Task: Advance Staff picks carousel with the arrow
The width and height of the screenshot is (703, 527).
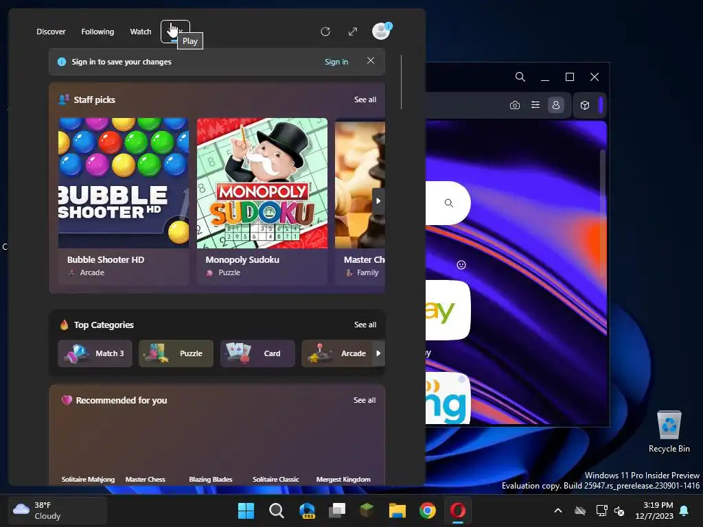Action: click(378, 201)
